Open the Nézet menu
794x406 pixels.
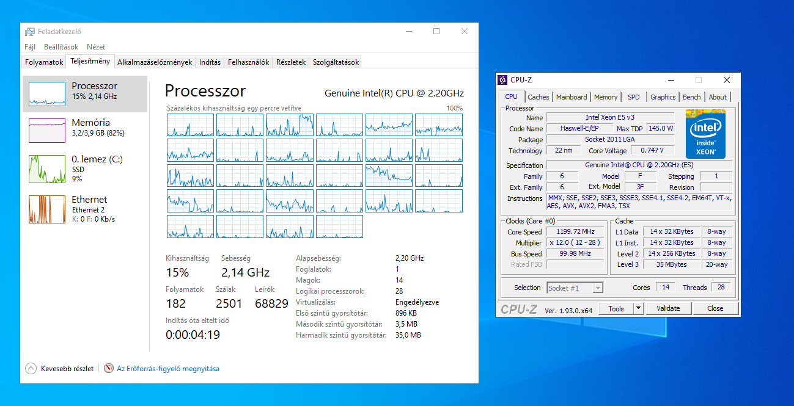click(x=96, y=47)
